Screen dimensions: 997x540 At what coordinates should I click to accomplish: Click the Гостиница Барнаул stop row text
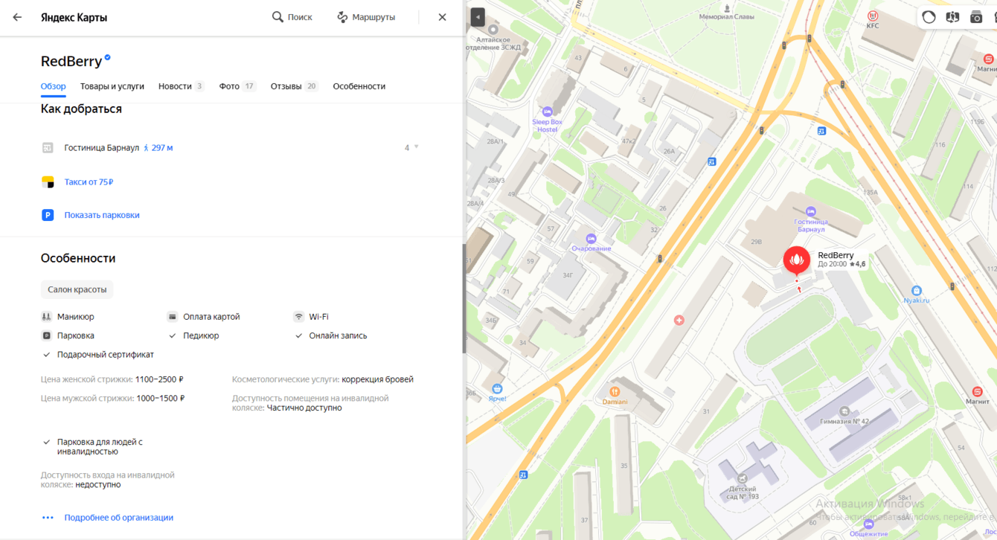tap(102, 148)
